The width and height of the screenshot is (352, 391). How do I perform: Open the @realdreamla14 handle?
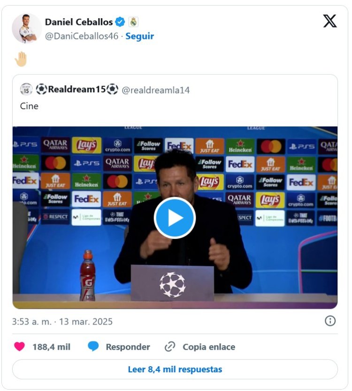(x=155, y=90)
